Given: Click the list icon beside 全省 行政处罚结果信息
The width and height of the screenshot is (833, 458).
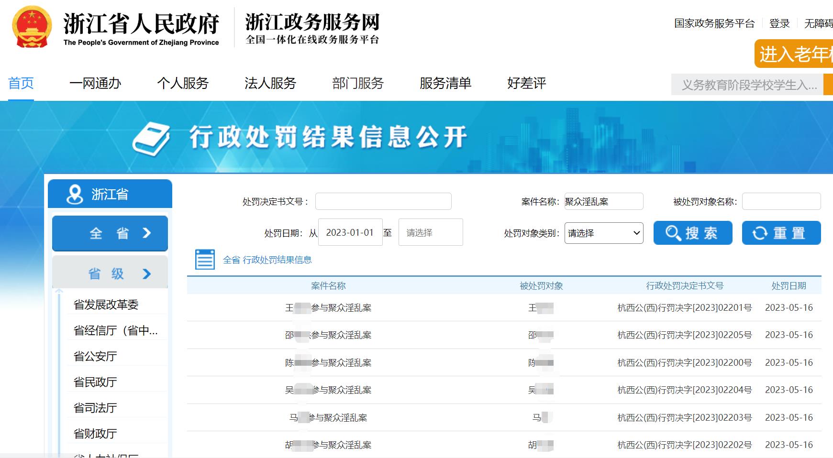Looking at the screenshot, I should [205, 260].
